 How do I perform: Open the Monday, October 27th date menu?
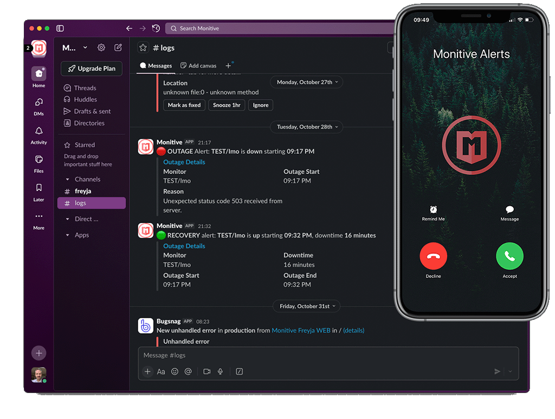pyautogui.click(x=306, y=82)
